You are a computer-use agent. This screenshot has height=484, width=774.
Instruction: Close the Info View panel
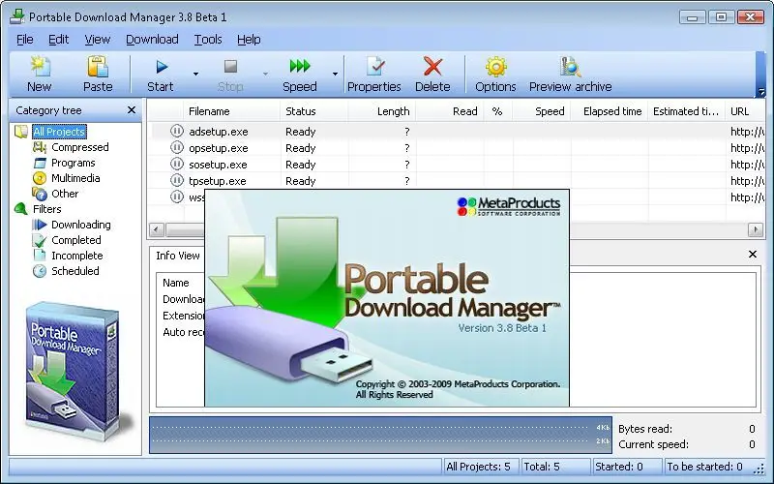753,254
